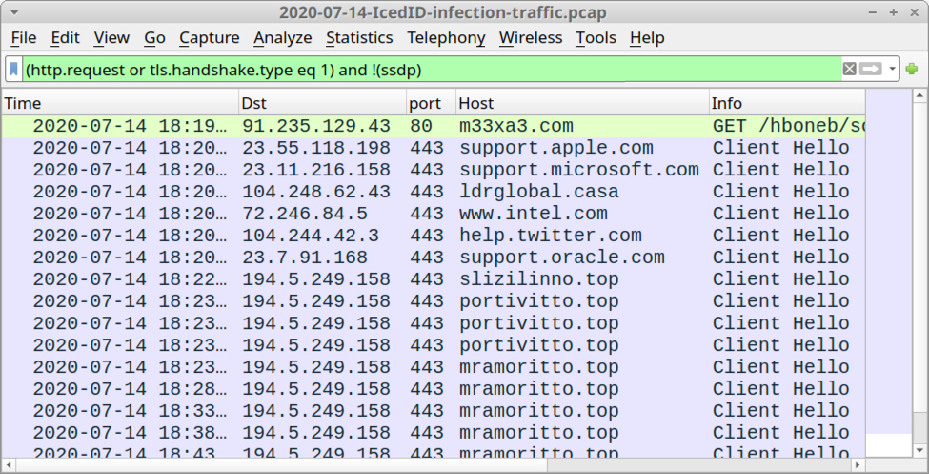Select the slizilinno.top packet row
This screenshot has height=474, width=929.
pos(434,279)
